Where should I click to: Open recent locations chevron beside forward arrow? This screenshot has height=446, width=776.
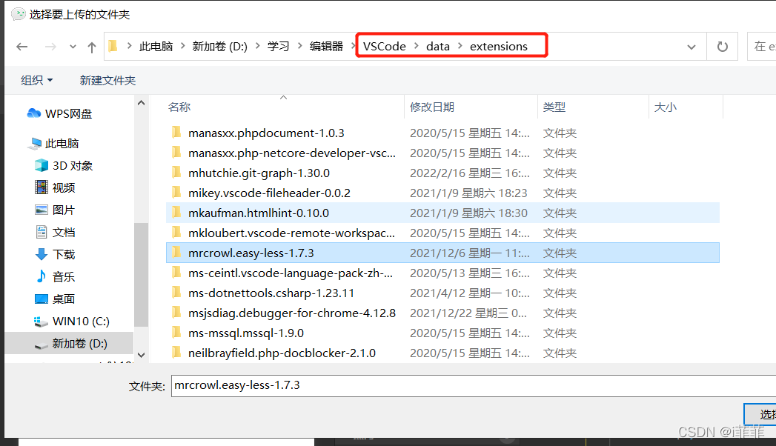pyautogui.click(x=72, y=46)
